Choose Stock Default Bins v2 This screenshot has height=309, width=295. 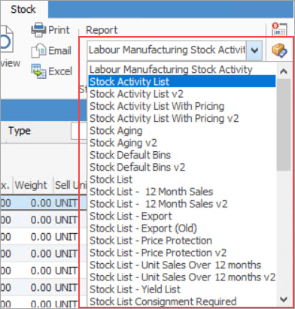point(182,167)
